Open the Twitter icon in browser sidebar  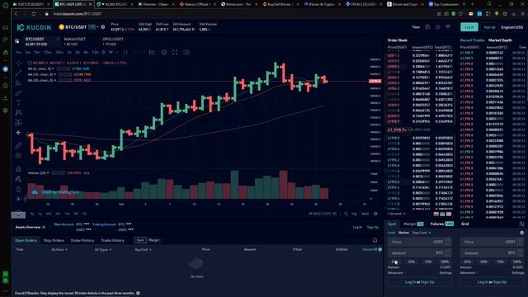(6, 68)
